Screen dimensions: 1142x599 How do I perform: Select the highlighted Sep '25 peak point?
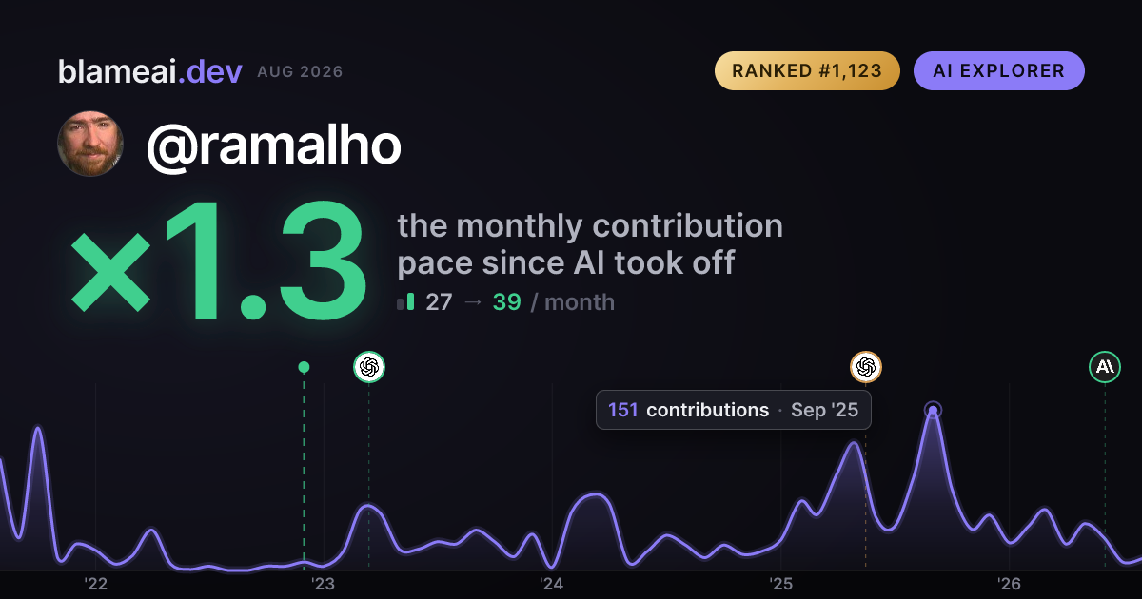point(934,411)
